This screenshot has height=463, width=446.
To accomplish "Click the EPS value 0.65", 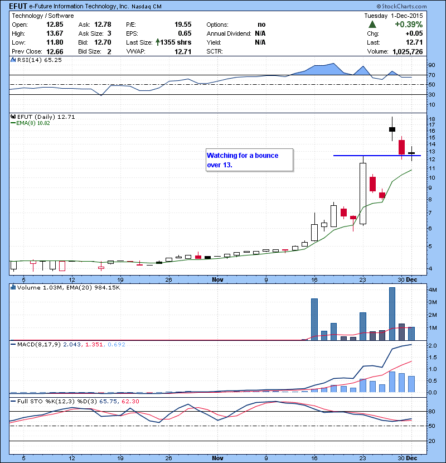I will 185,33.
